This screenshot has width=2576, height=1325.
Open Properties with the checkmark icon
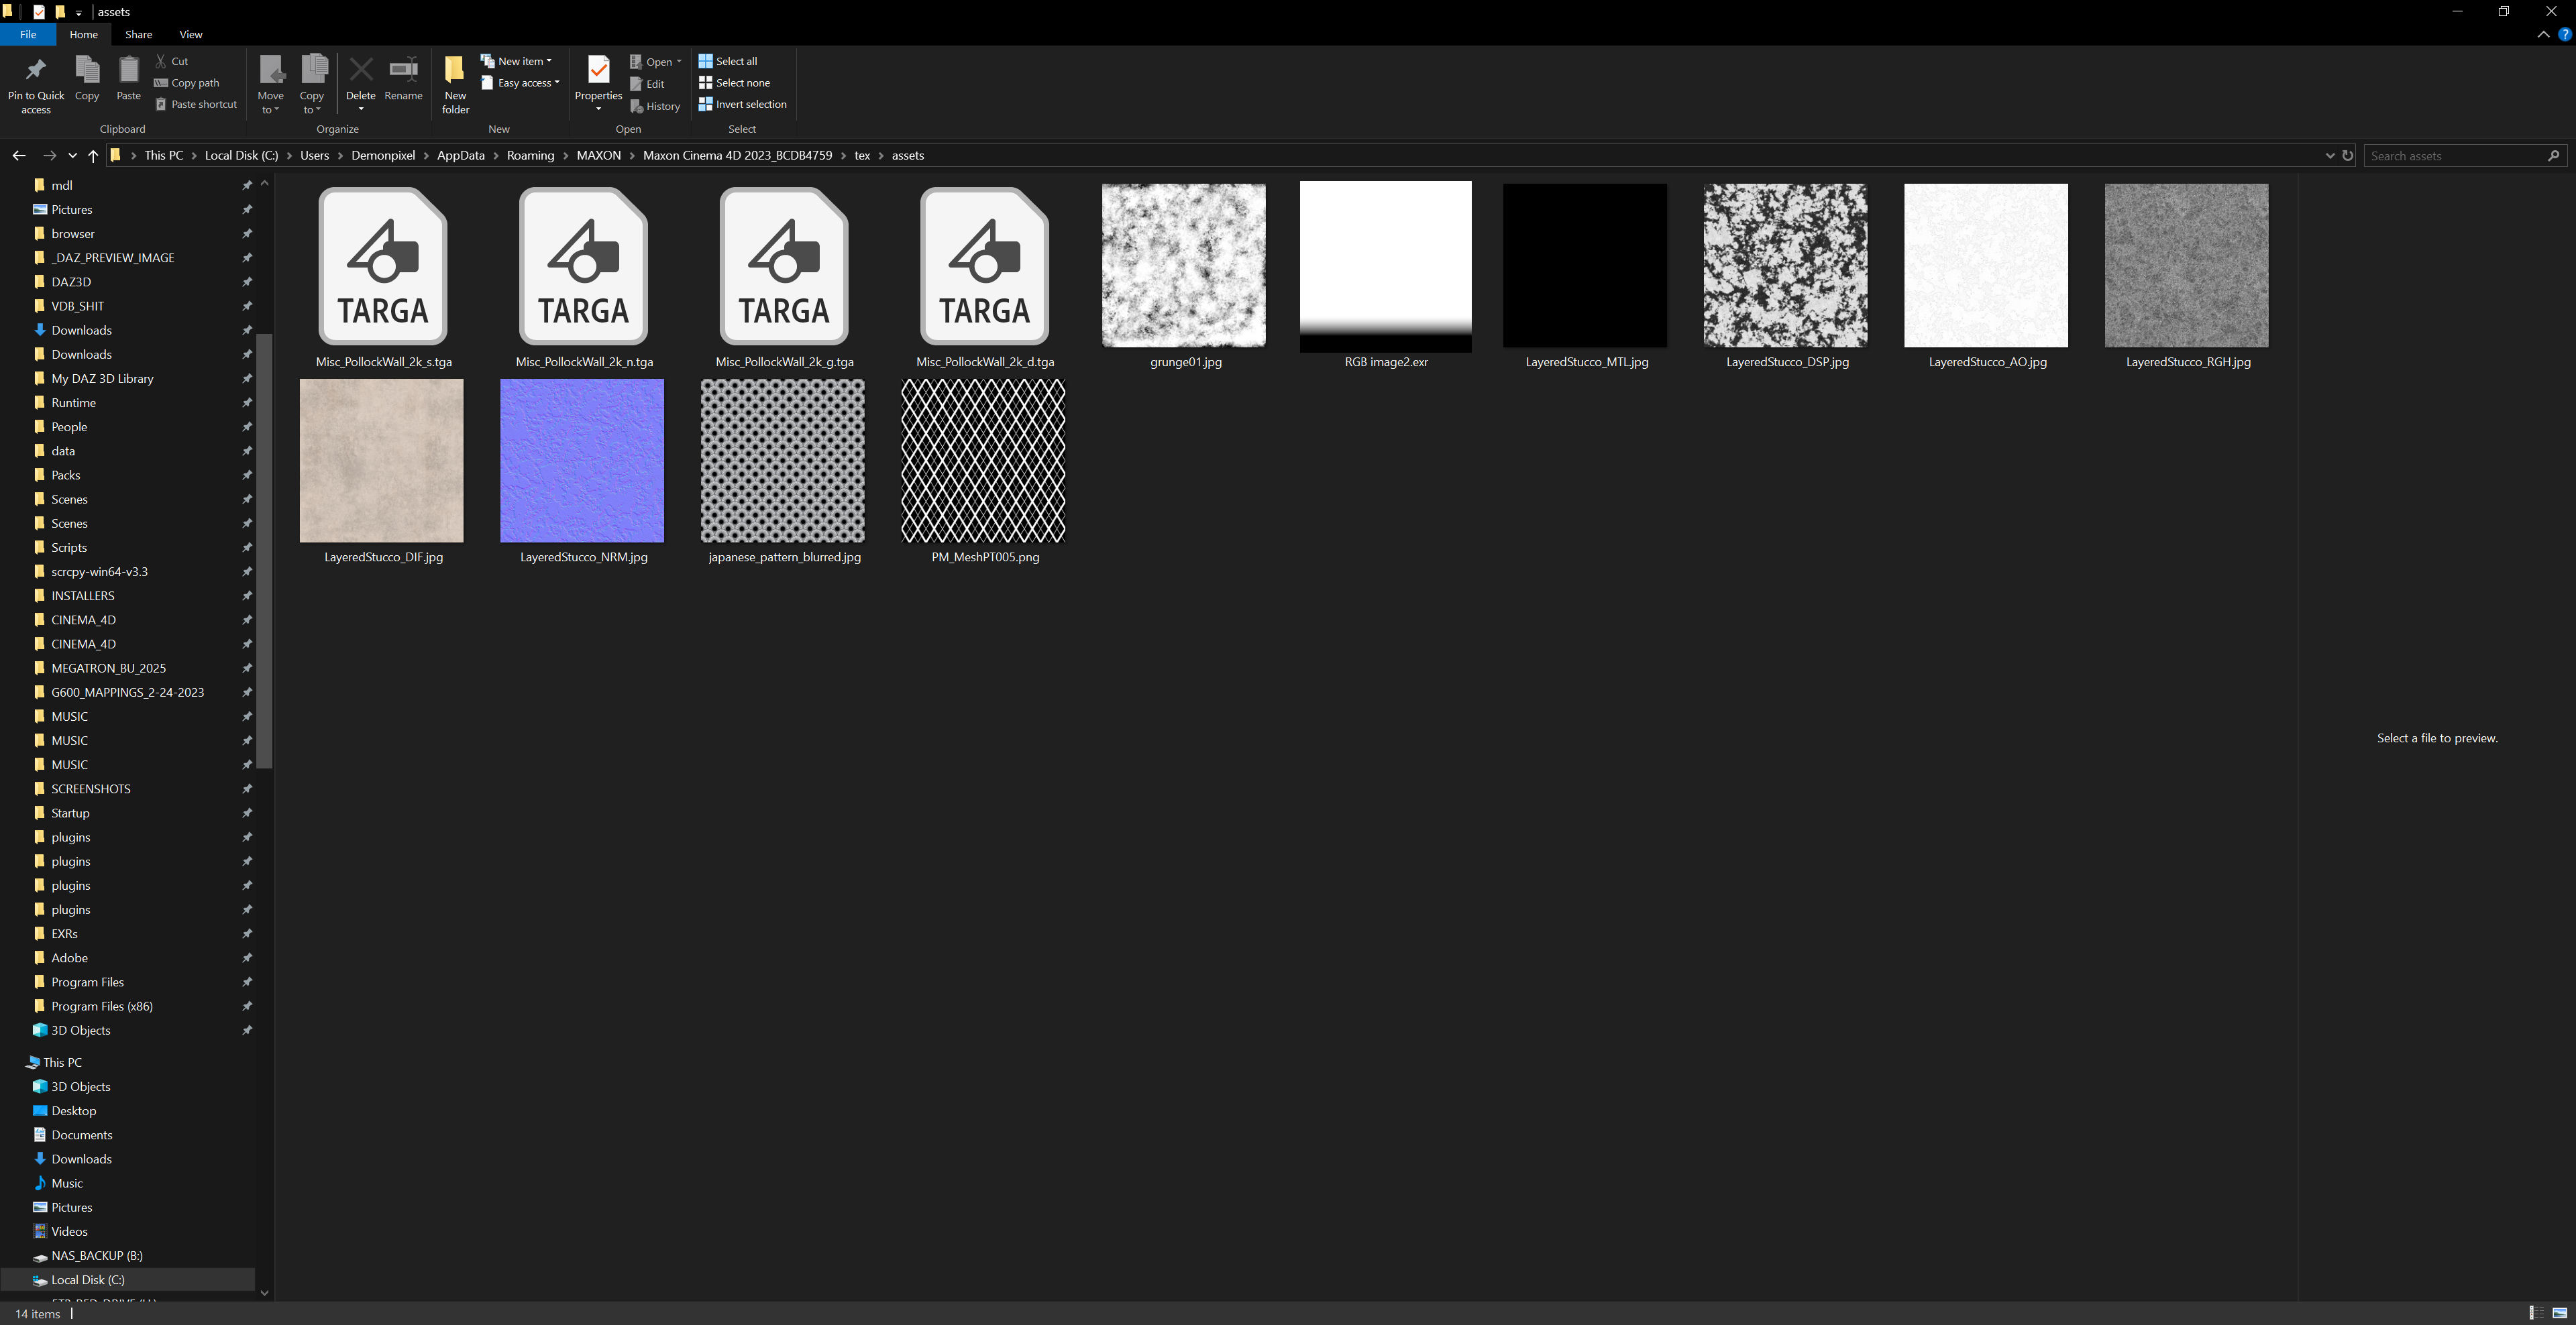598,70
